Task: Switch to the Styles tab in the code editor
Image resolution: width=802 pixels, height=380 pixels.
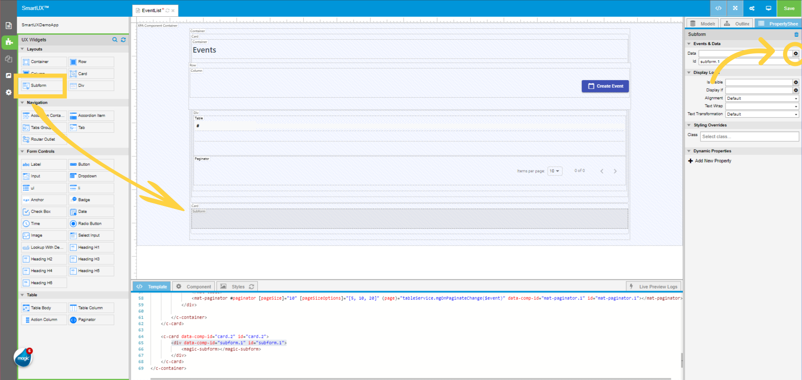Action: point(237,286)
